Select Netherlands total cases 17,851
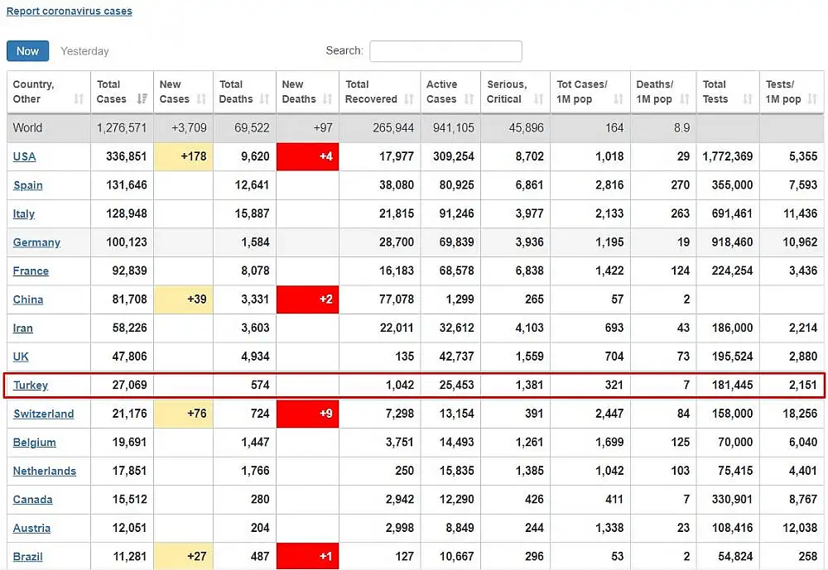This screenshot has width=828, height=570. (129, 471)
